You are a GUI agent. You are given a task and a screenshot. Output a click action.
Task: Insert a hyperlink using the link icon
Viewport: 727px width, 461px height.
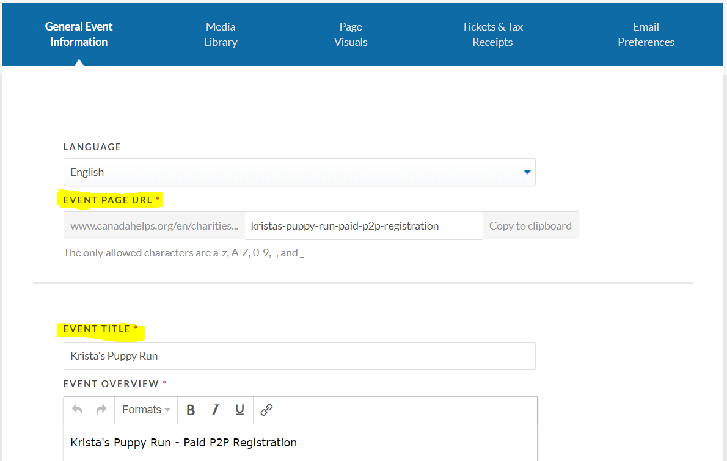266,410
